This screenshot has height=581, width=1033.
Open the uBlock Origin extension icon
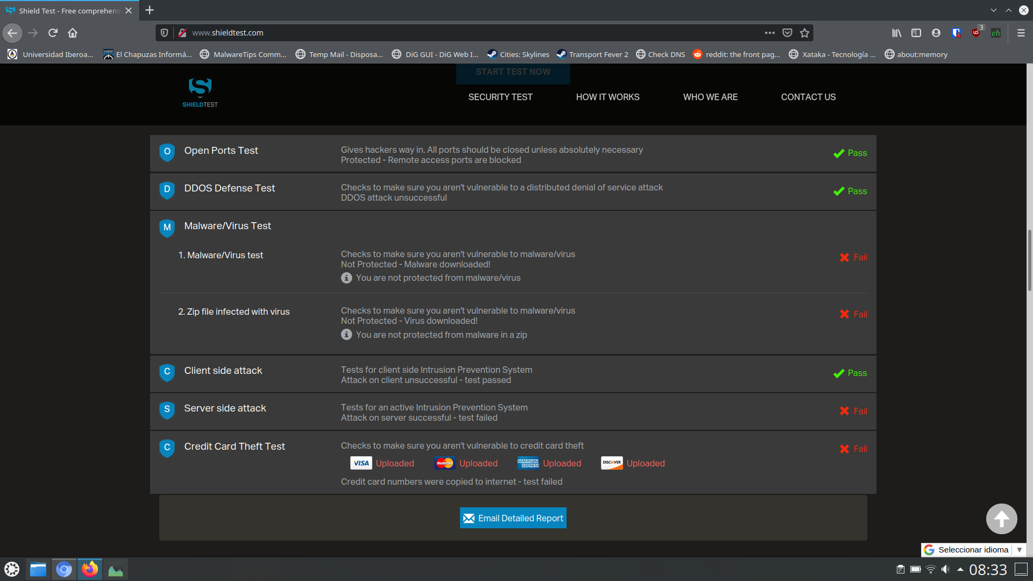coord(976,33)
